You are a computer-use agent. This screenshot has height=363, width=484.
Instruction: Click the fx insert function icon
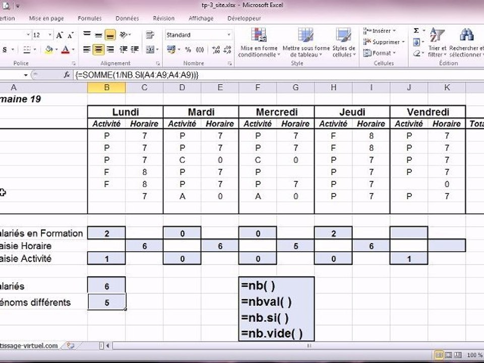click(67, 75)
